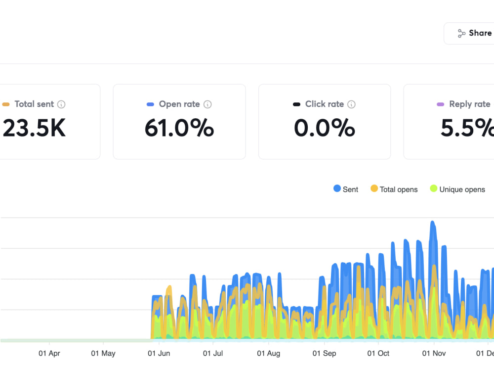494x371 pixels.
Task: Click the orange Total sent color marker
Action: tap(6, 104)
